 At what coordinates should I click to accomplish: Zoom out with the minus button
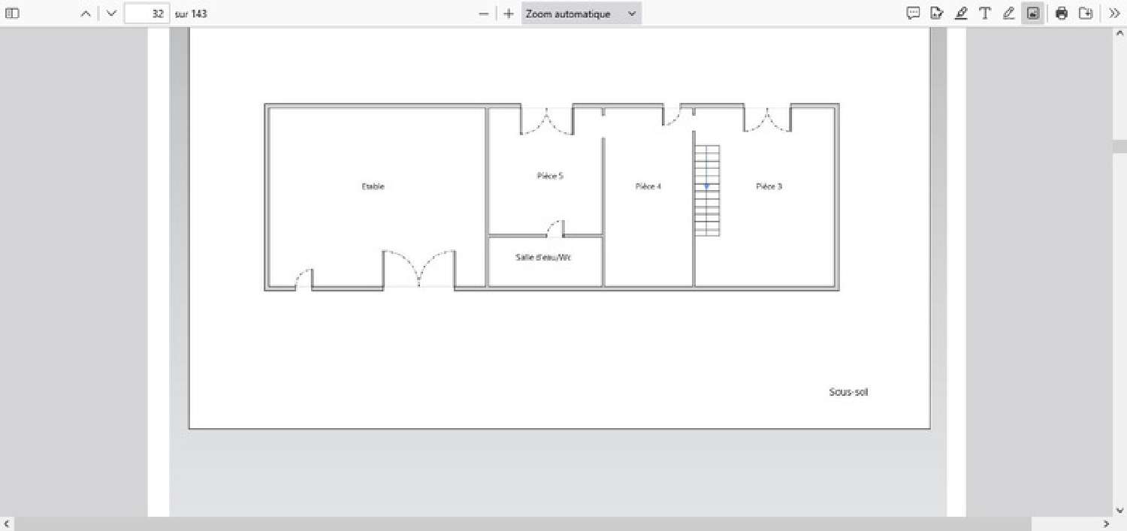pyautogui.click(x=484, y=14)
